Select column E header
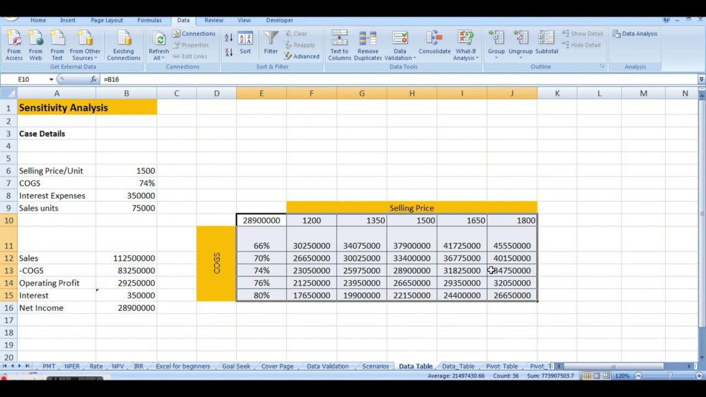 tap(261, 93)
